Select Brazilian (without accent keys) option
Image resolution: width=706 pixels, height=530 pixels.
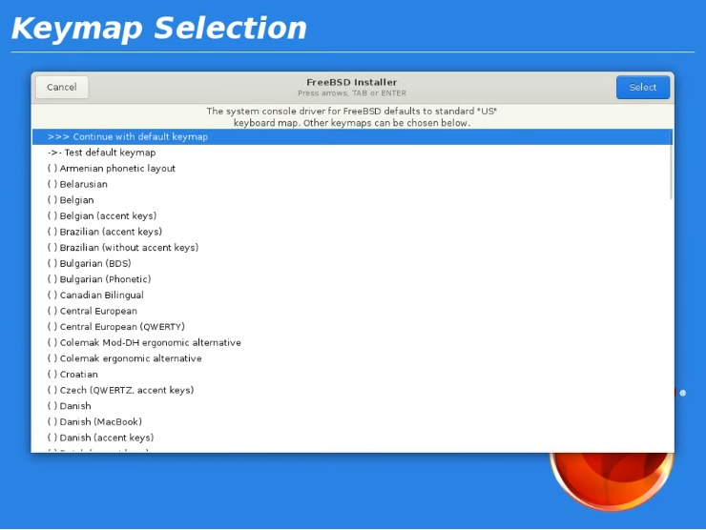pos(123,248)
